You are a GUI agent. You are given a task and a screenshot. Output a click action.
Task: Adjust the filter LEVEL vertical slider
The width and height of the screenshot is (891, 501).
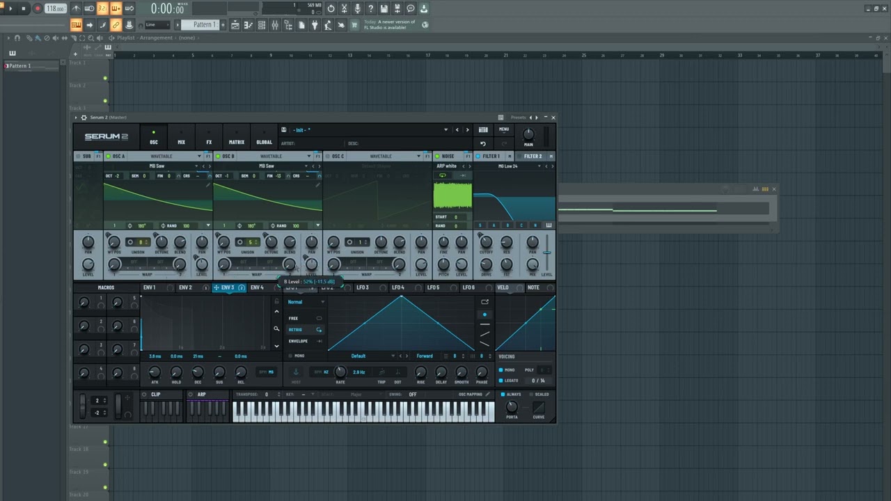point(547,253)
